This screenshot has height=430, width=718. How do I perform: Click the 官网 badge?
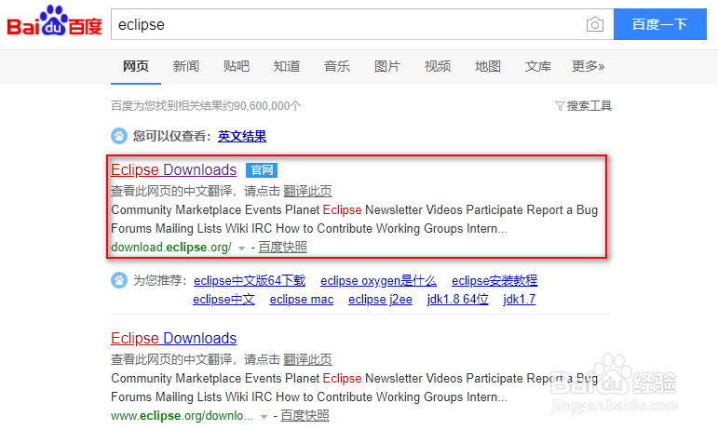pos(262,170)
